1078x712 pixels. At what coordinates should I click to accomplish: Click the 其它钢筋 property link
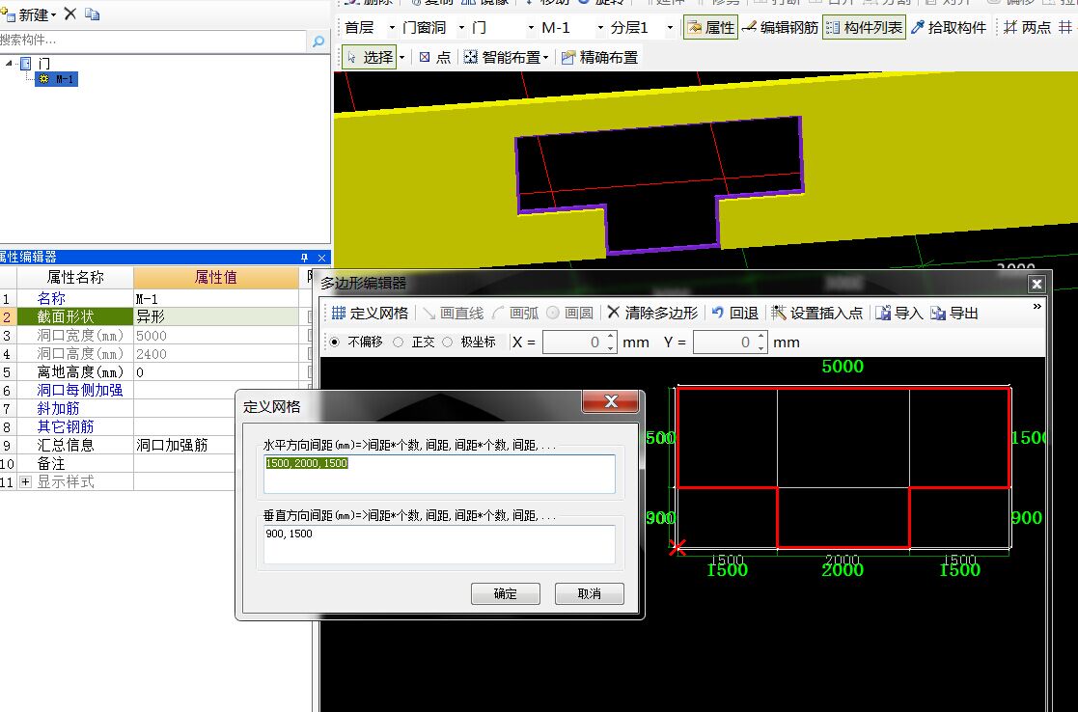point(66,426)
